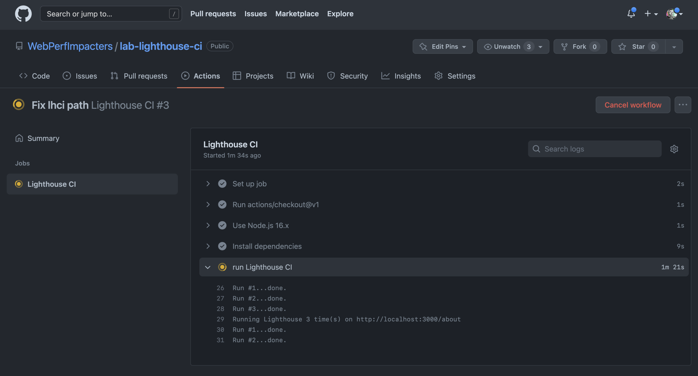Click the plus create-new icon
The image size is (698, 376).
[648, 13]
